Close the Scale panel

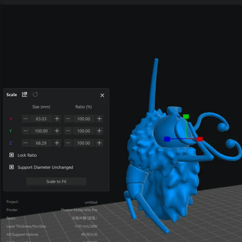coord(102,95)
